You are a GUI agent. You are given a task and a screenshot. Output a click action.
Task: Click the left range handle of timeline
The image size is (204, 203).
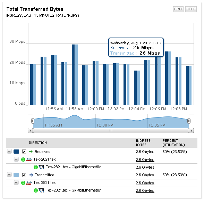[33, 121]
